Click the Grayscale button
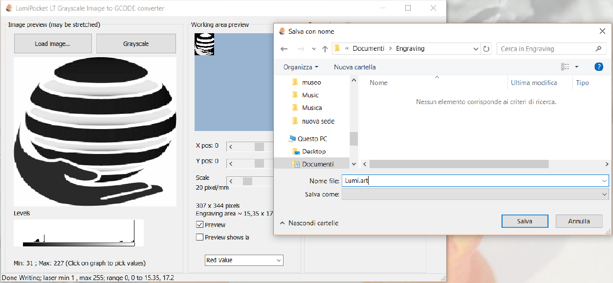This screenshot has height=283, width=613. (136, 44)
